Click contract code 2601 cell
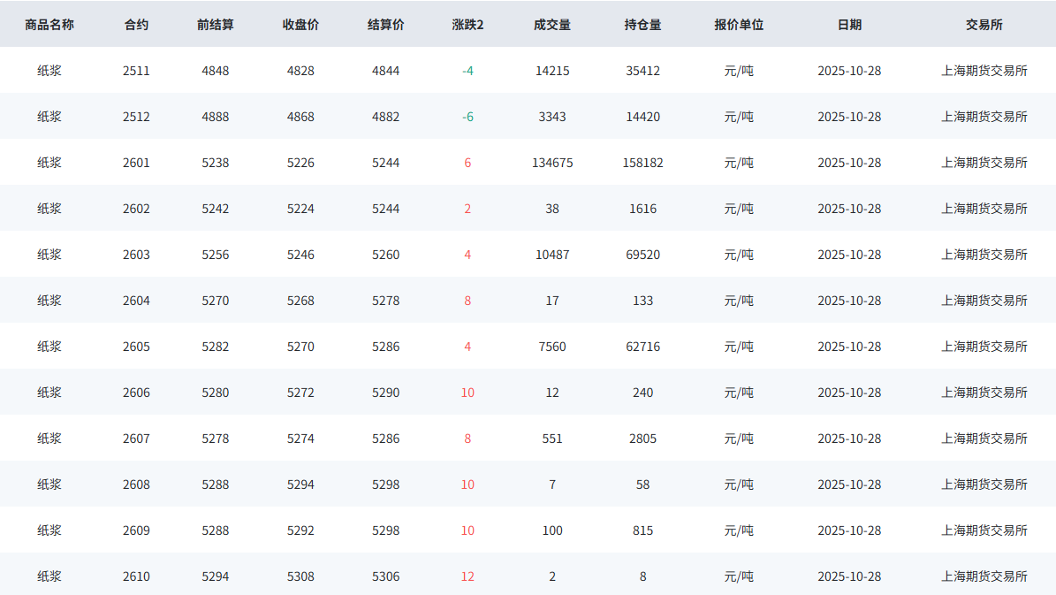The height and width of the screenshot is (595, 1056). 136,163
